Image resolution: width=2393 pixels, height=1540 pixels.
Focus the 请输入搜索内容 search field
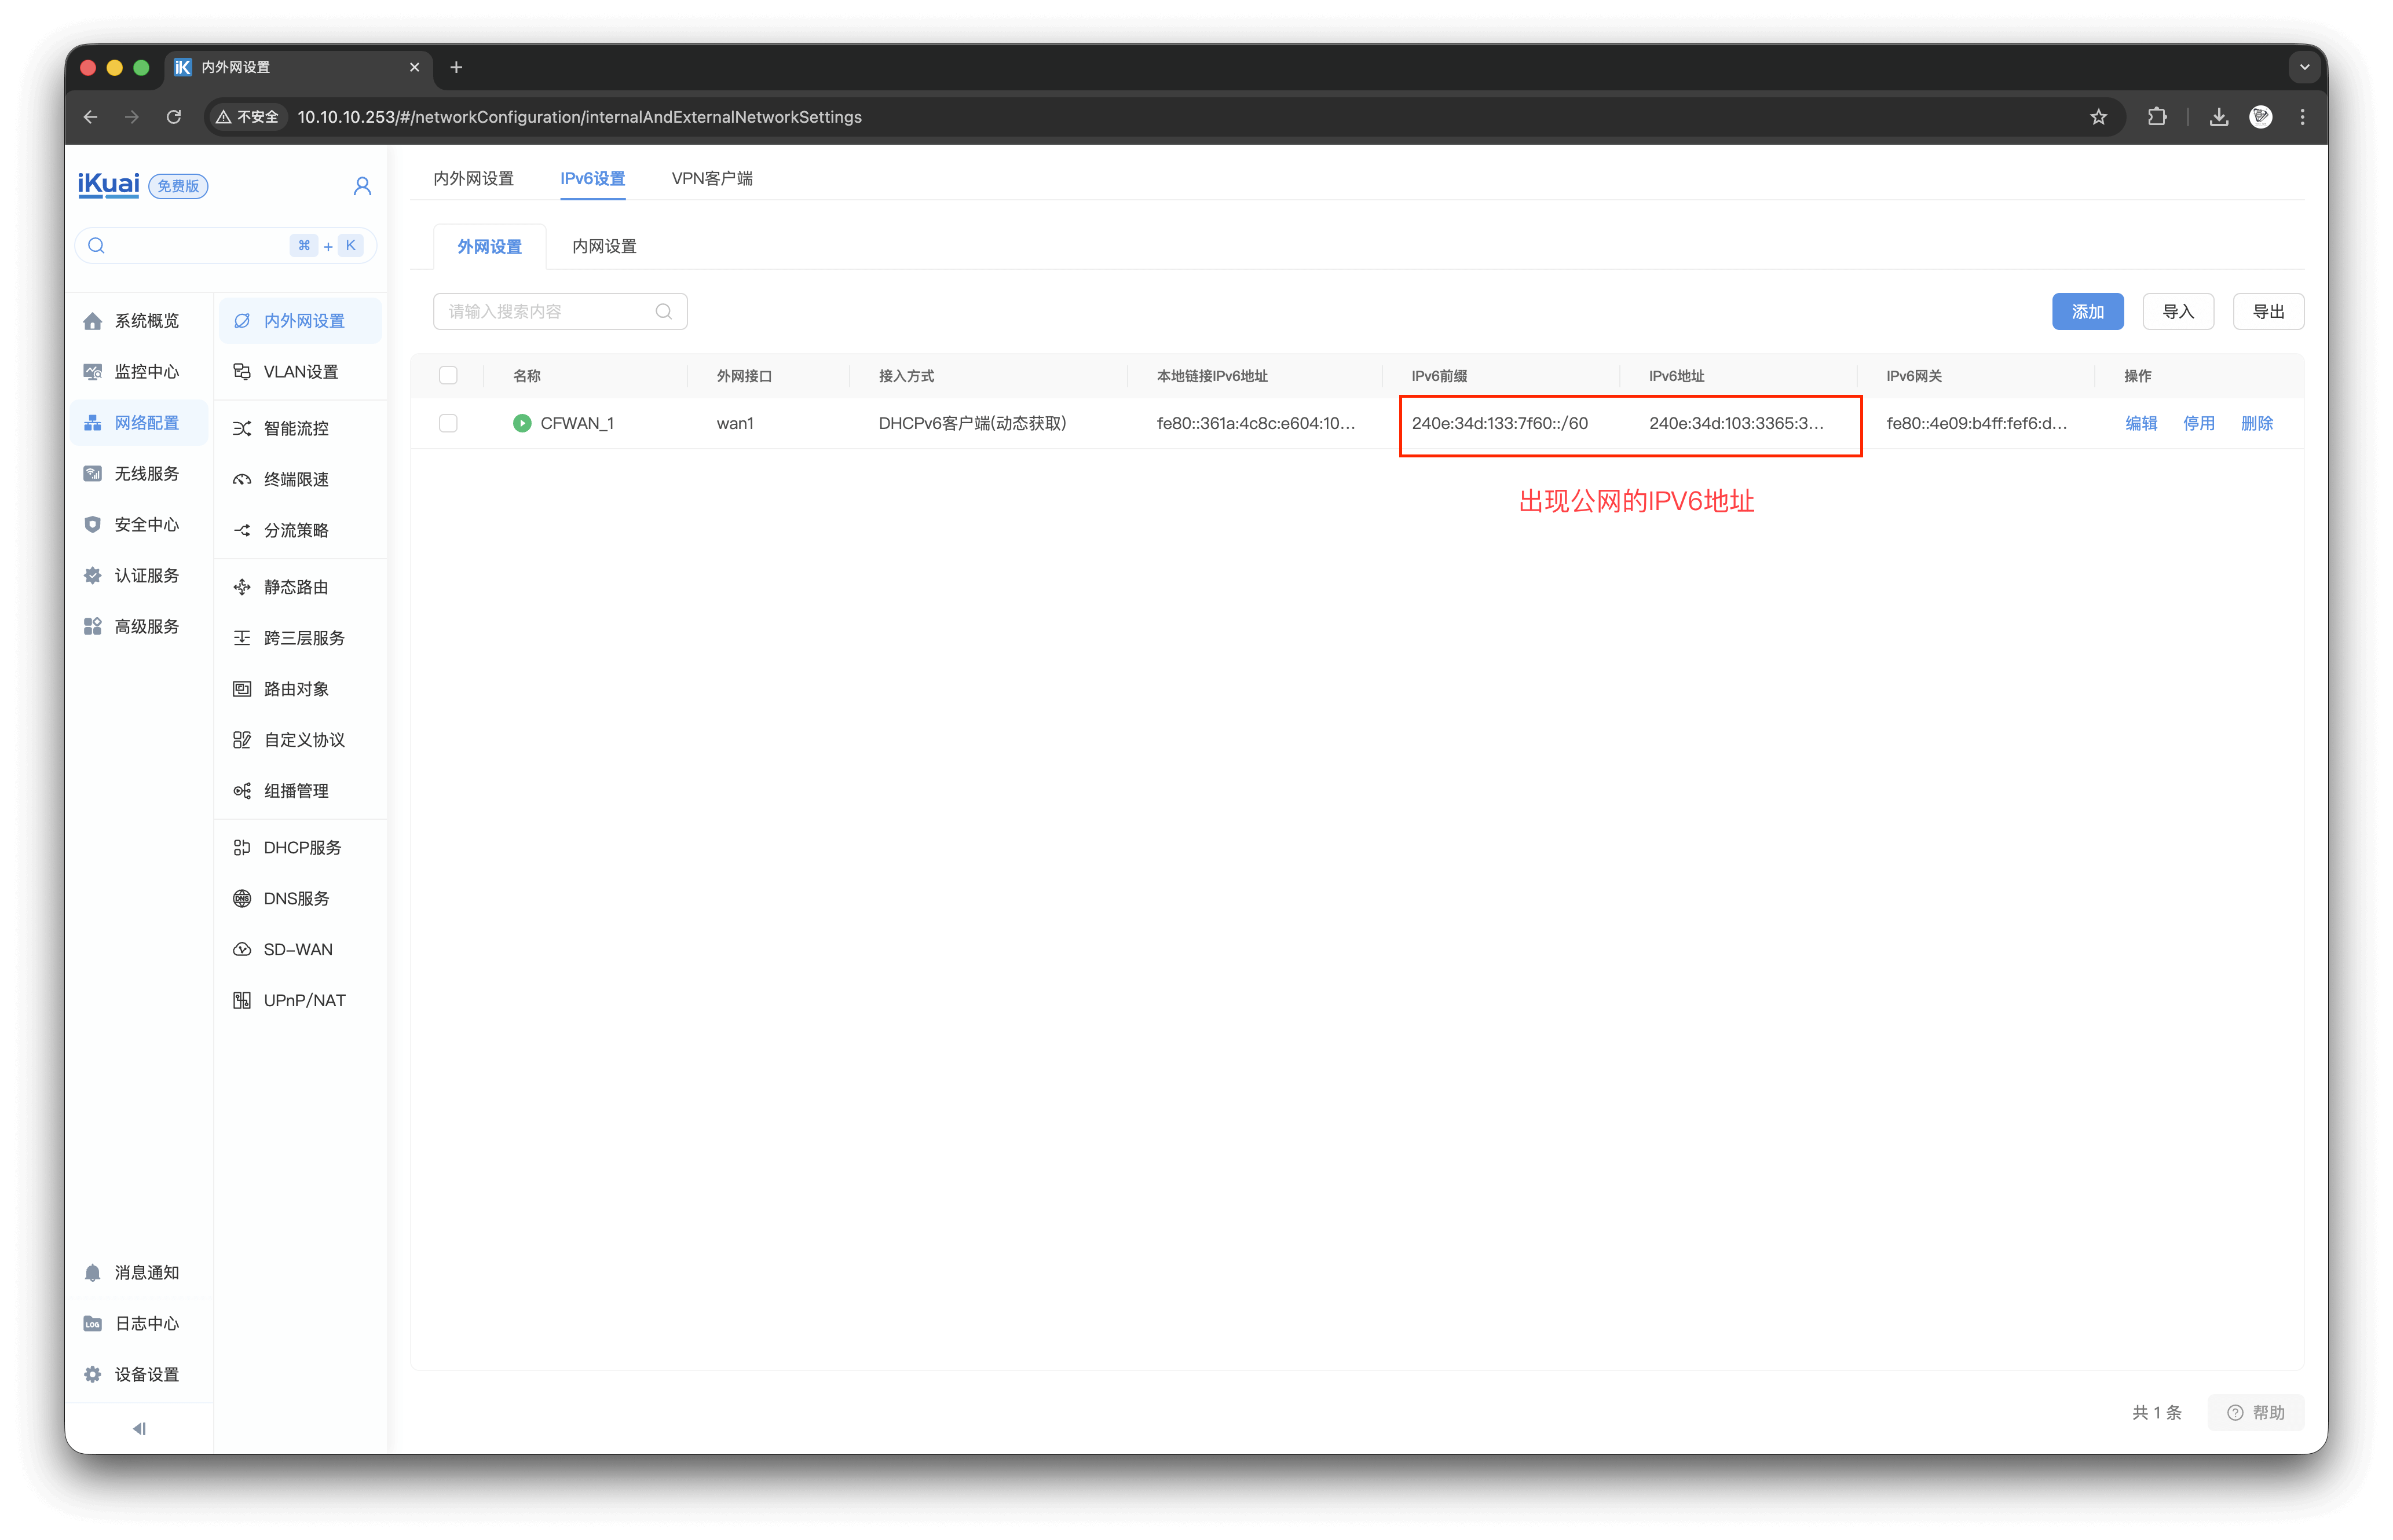click(x=545, y=312)
